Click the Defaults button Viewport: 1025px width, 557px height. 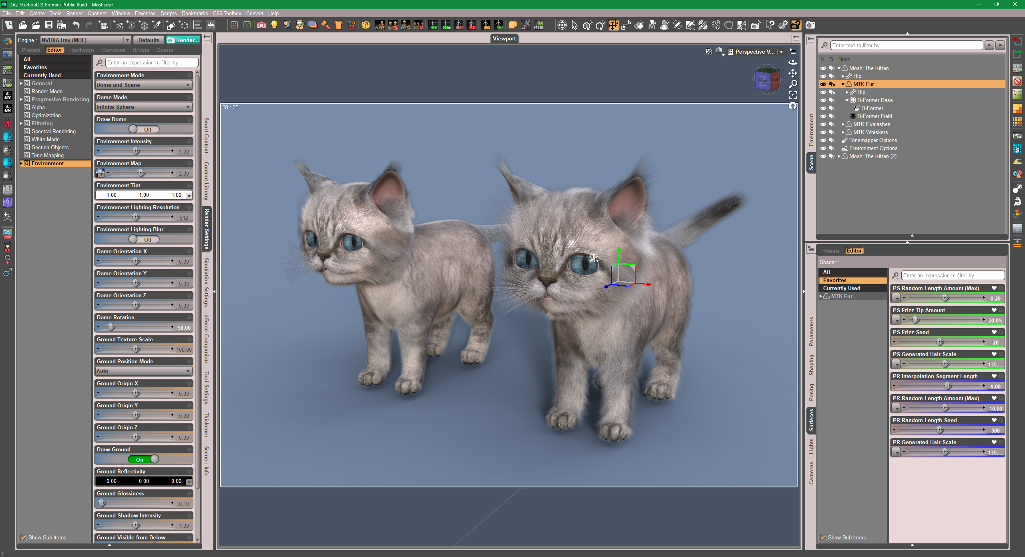coord(149,40)
